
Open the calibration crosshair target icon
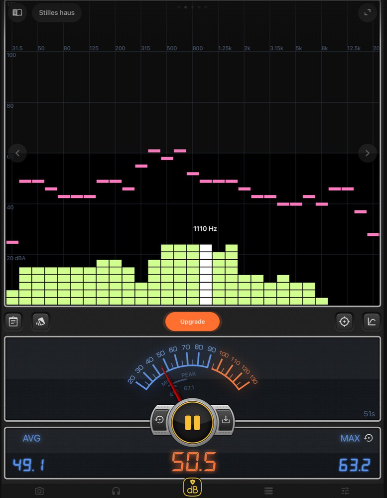click(344, 322)
